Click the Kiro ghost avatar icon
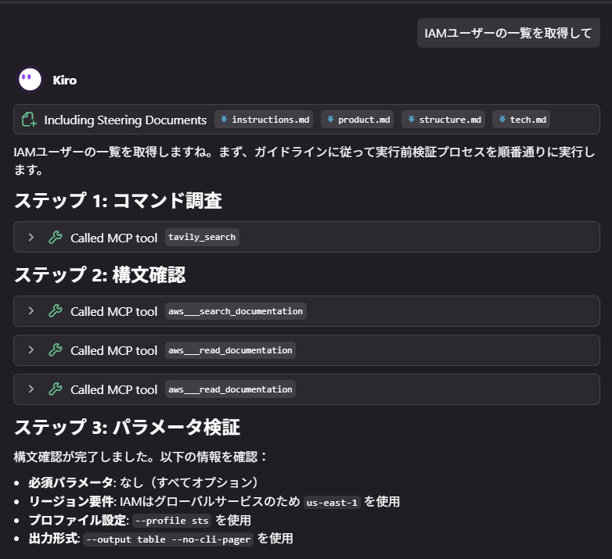 coord(30,80)
